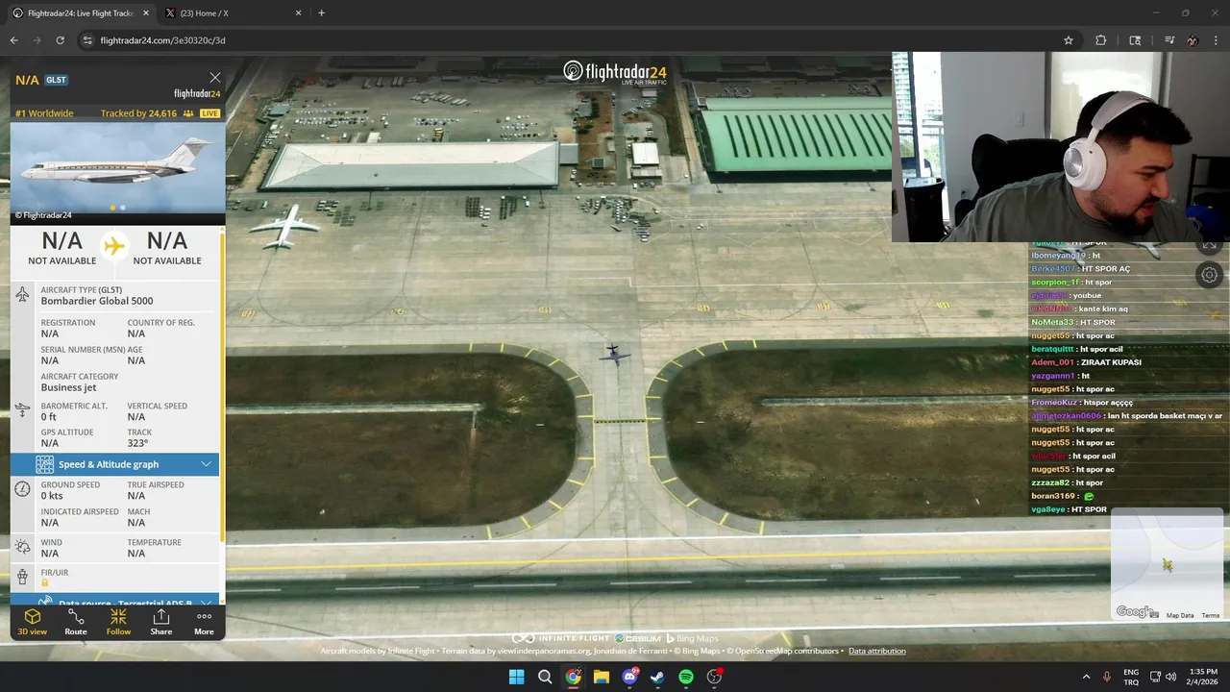View site information icon in address bar
1230x692 pixels.
[x=87, y=40]
